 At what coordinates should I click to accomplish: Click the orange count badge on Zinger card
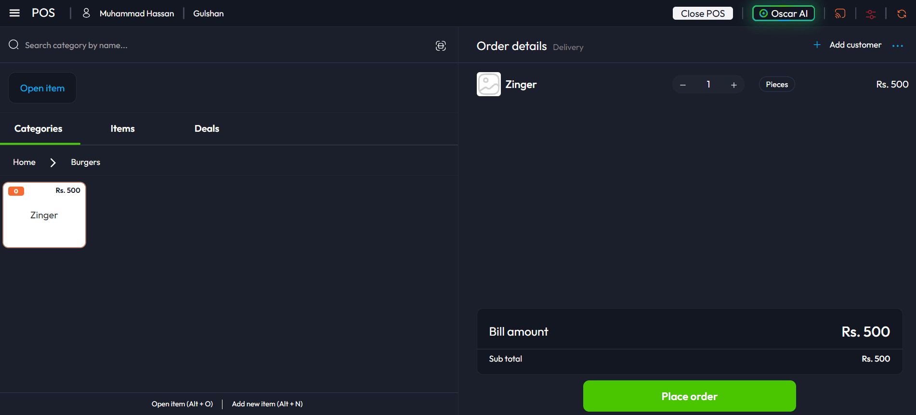click(x=16, y=191)
